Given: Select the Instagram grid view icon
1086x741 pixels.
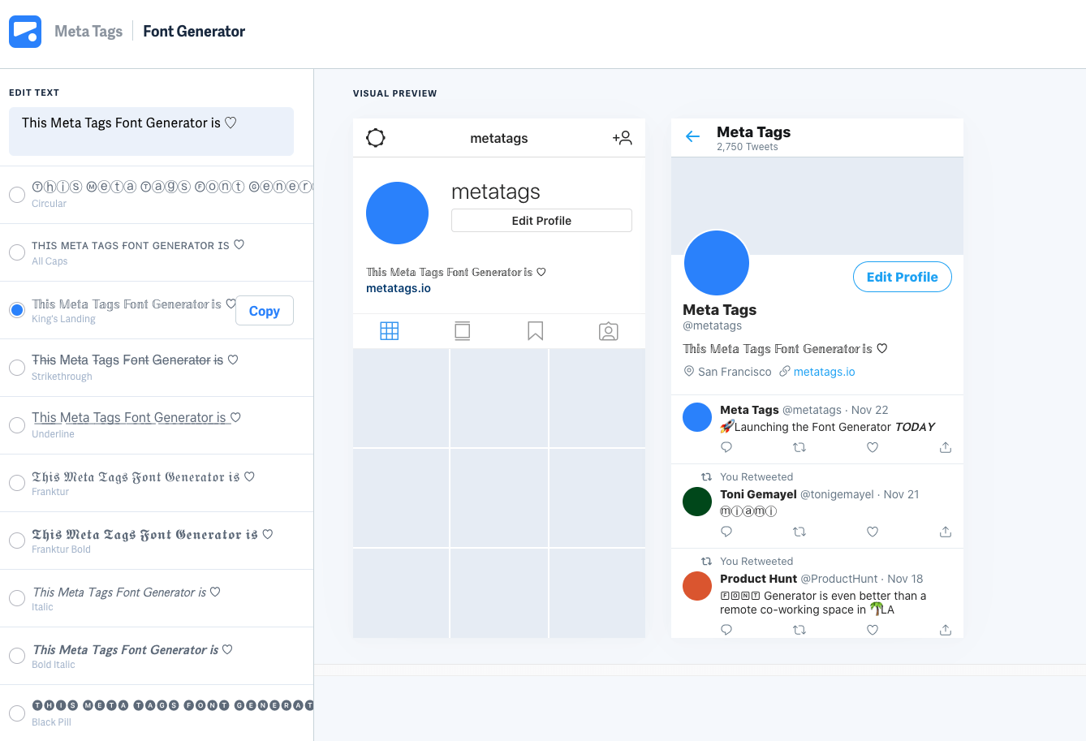Looking at the screenshot, I should [x=390, y=331].
